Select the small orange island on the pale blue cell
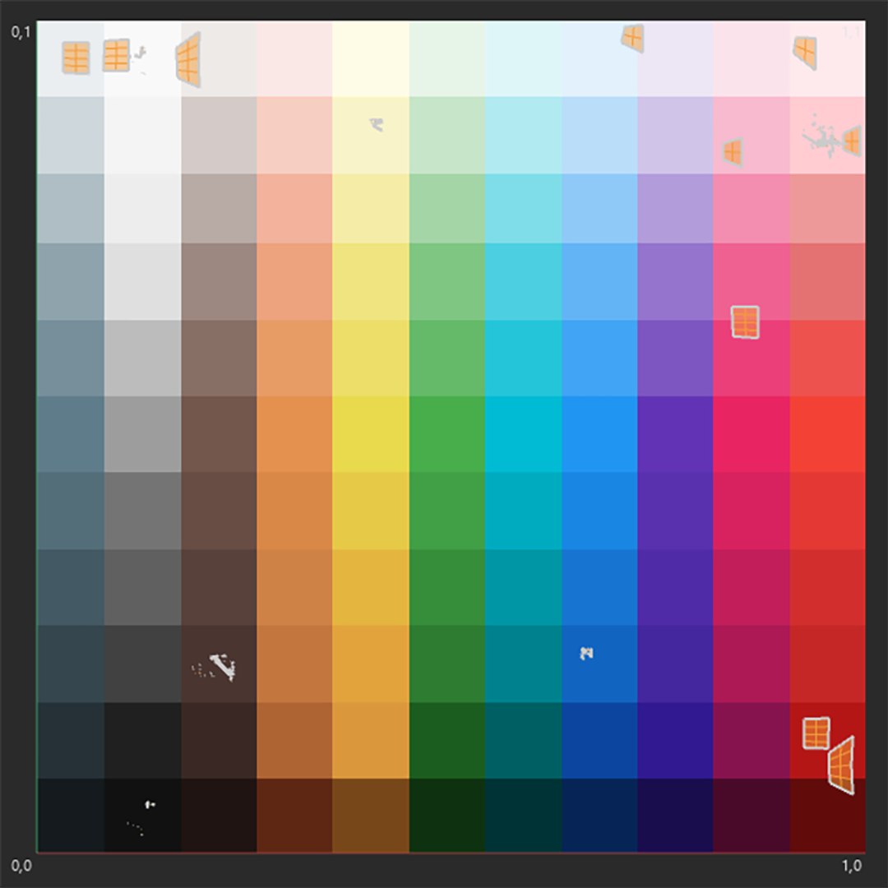 pos(632,39)
